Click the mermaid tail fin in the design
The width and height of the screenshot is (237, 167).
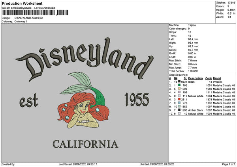click(x=76, y=83)
